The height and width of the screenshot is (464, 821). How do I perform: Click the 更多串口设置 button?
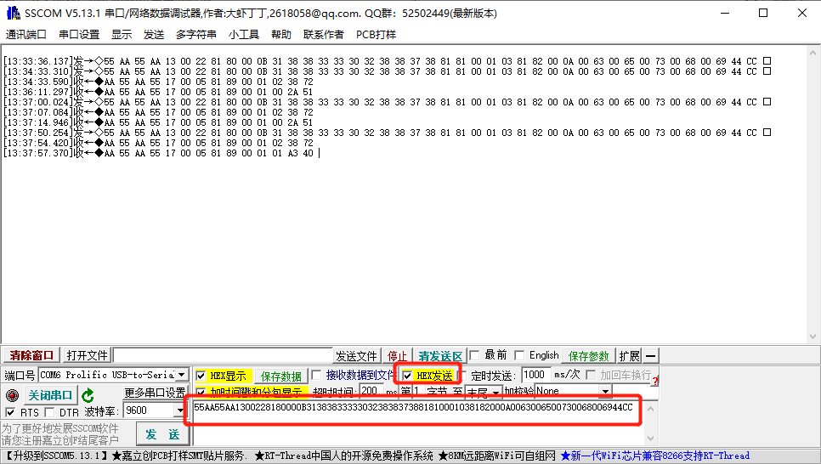pos(155,393)
